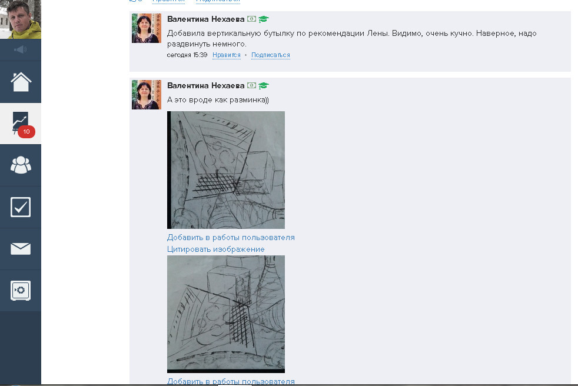This screenshot has height=386, width=578.
Task: Click the red 10 notification badge
Action: coord(26,132)
